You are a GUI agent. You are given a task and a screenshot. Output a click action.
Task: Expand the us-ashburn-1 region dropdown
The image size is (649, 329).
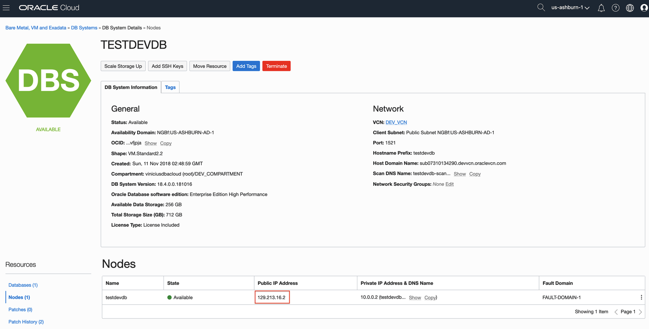570,8
